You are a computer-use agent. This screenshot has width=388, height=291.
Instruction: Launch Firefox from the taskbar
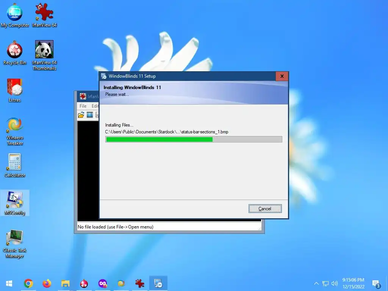pos(47,283)
